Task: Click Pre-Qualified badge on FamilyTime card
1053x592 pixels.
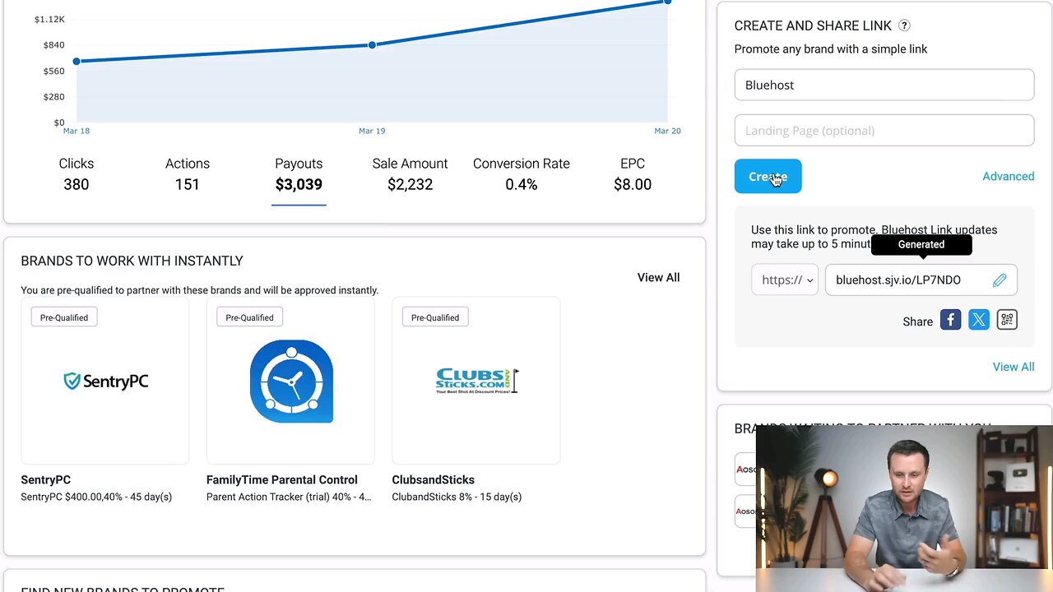Action: 249,317
